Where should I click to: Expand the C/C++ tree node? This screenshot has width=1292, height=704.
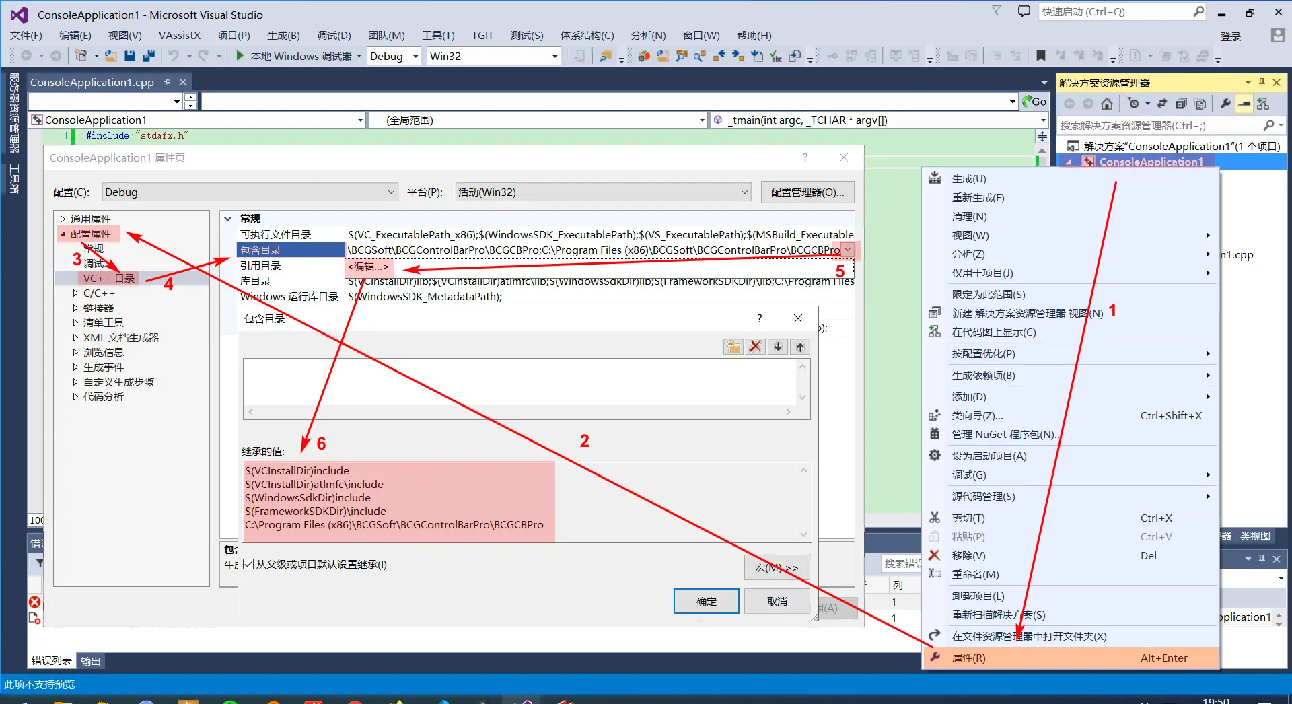(x=75, y=293)
